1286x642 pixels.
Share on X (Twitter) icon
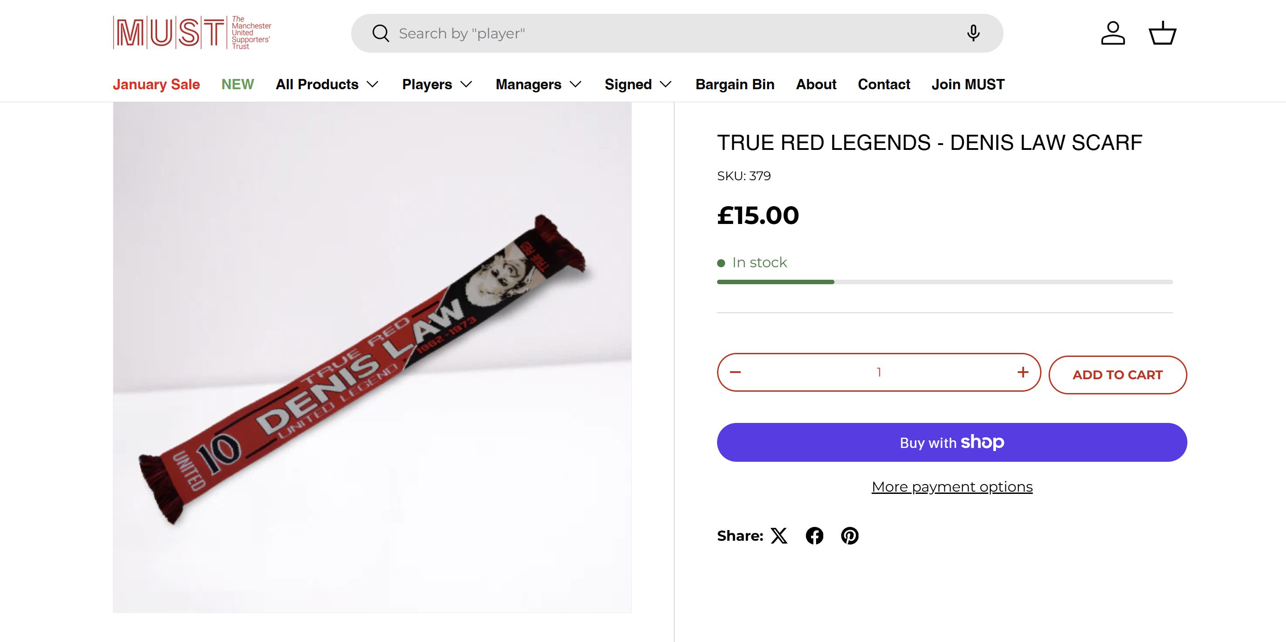pos(779,536)
